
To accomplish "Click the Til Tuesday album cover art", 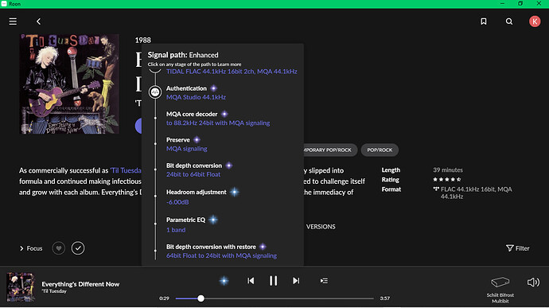I will [69, 84].
